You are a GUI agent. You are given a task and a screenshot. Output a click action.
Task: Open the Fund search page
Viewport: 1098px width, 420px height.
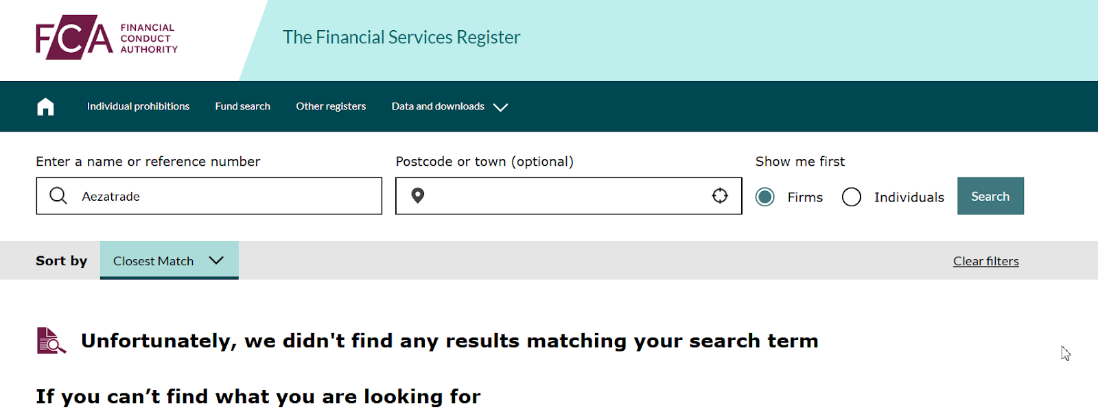242,106
